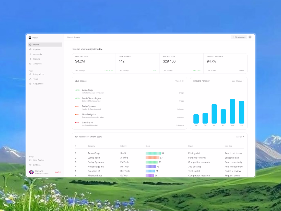
Task: Click the Analytics chart icon
Action: 30,64
